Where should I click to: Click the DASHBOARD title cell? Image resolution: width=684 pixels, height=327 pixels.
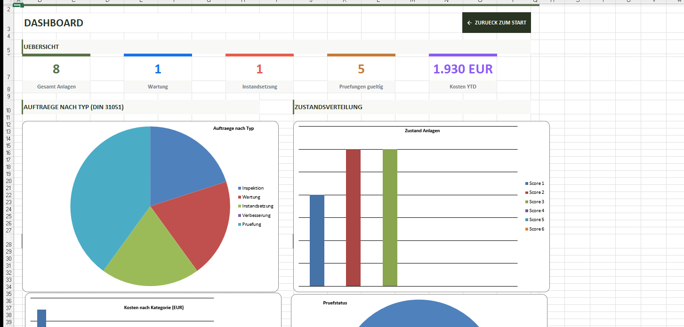click(54, 23)
